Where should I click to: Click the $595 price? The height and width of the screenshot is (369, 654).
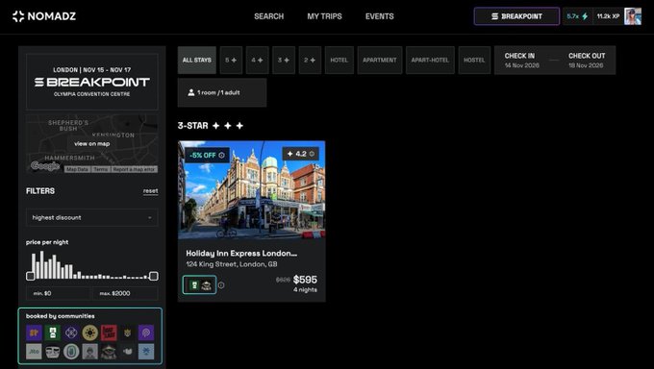tap(305, 280)
